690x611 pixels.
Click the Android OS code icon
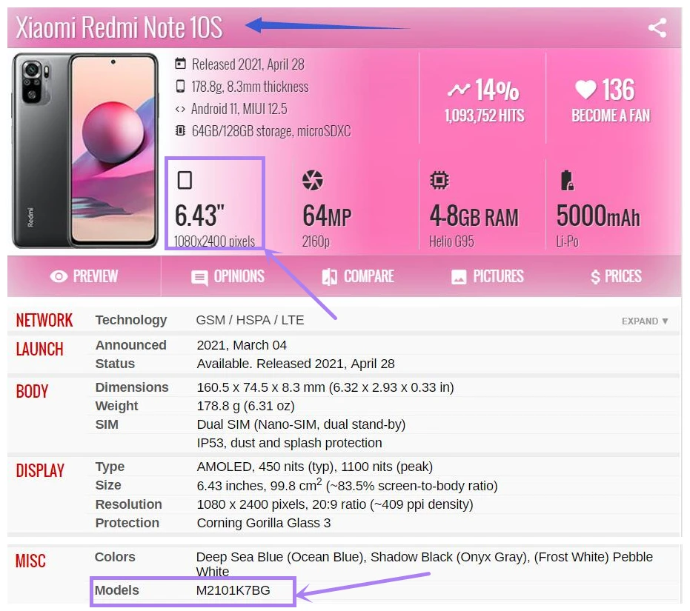[x=180, y=109]
